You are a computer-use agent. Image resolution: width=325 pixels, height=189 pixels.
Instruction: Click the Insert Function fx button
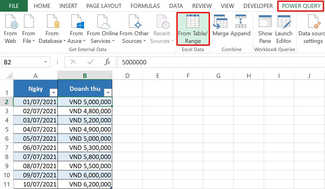[x=107, y=62]
